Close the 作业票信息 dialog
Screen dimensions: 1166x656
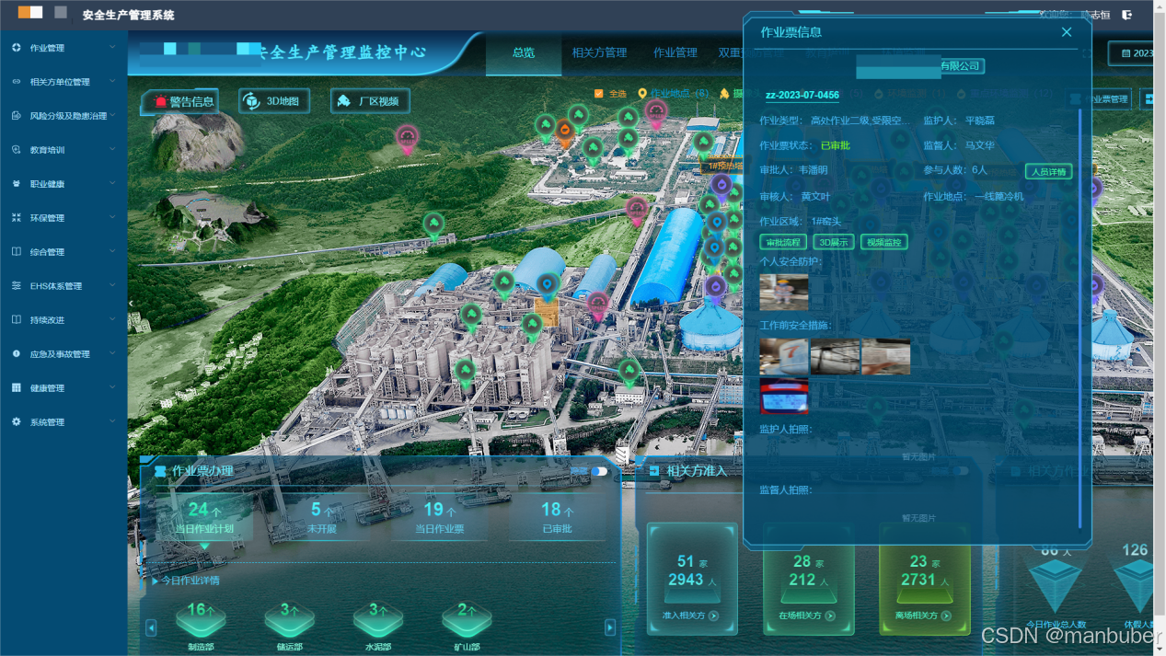pos(1067,32)
